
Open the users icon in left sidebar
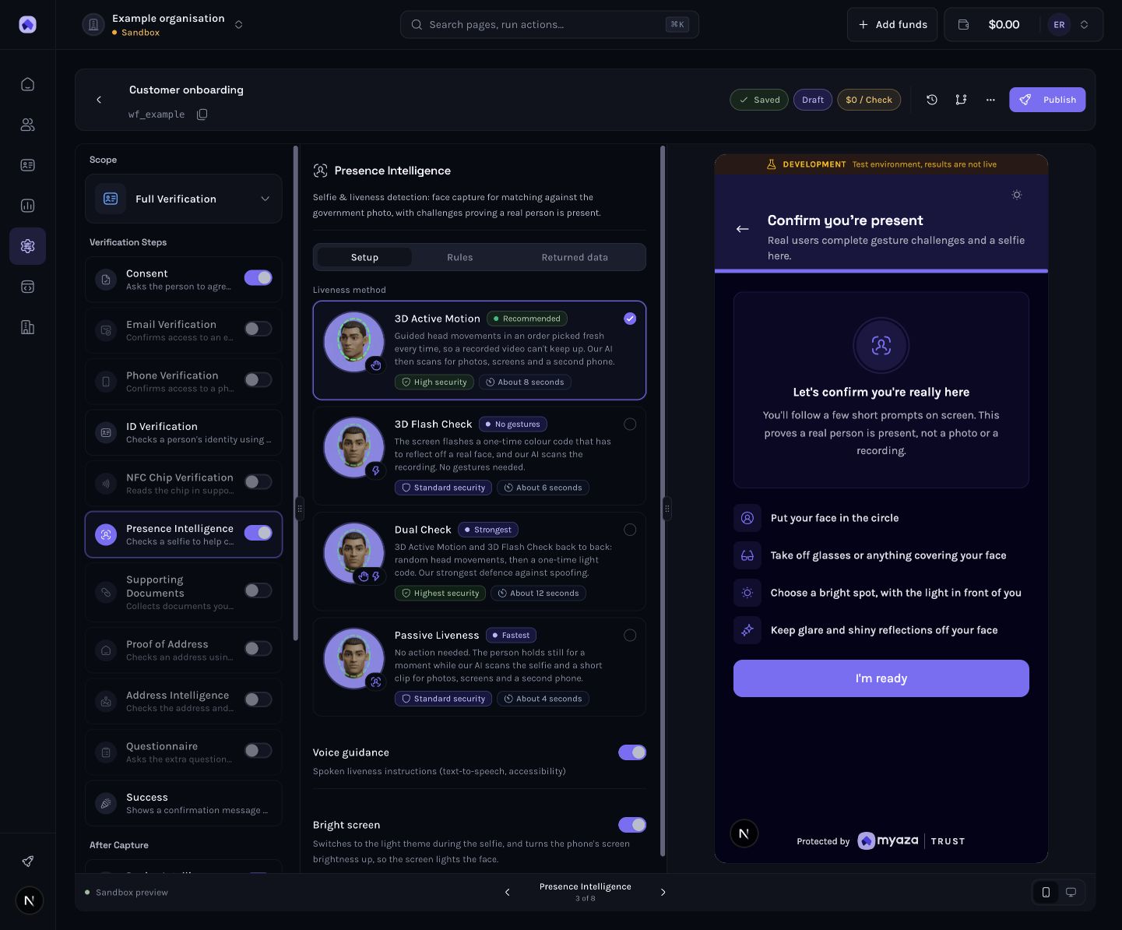pyautogui.click(x=28, y=125)
